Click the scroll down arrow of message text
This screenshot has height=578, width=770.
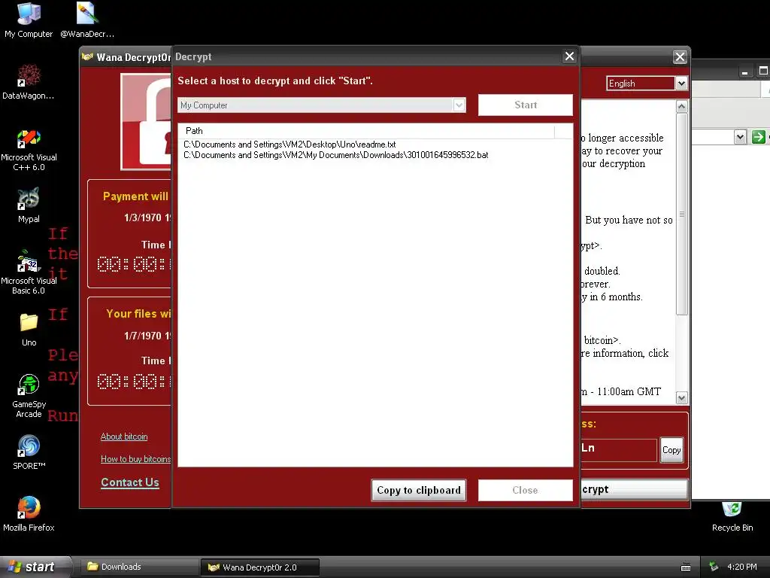tap(681, 397)
